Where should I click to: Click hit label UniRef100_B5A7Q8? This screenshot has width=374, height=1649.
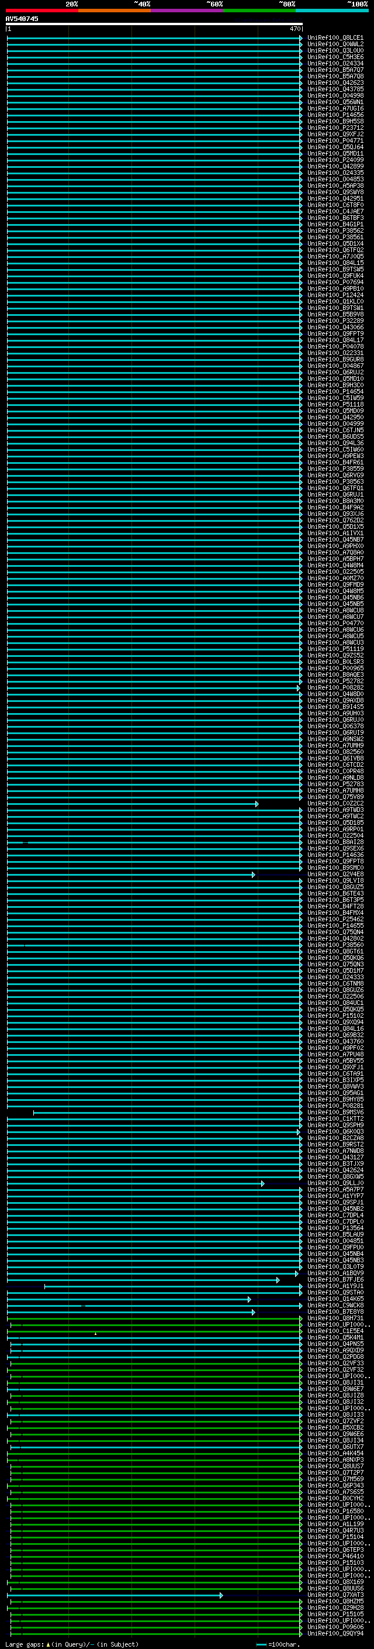[x=335, y=76]
